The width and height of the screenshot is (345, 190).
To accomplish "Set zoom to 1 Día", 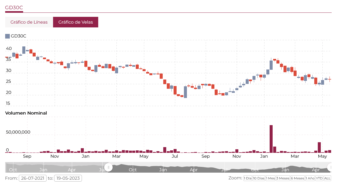I will click(247, 178).
